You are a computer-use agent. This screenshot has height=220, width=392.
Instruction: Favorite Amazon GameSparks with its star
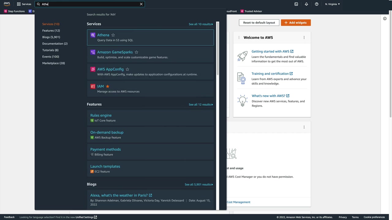click(137, 52)
